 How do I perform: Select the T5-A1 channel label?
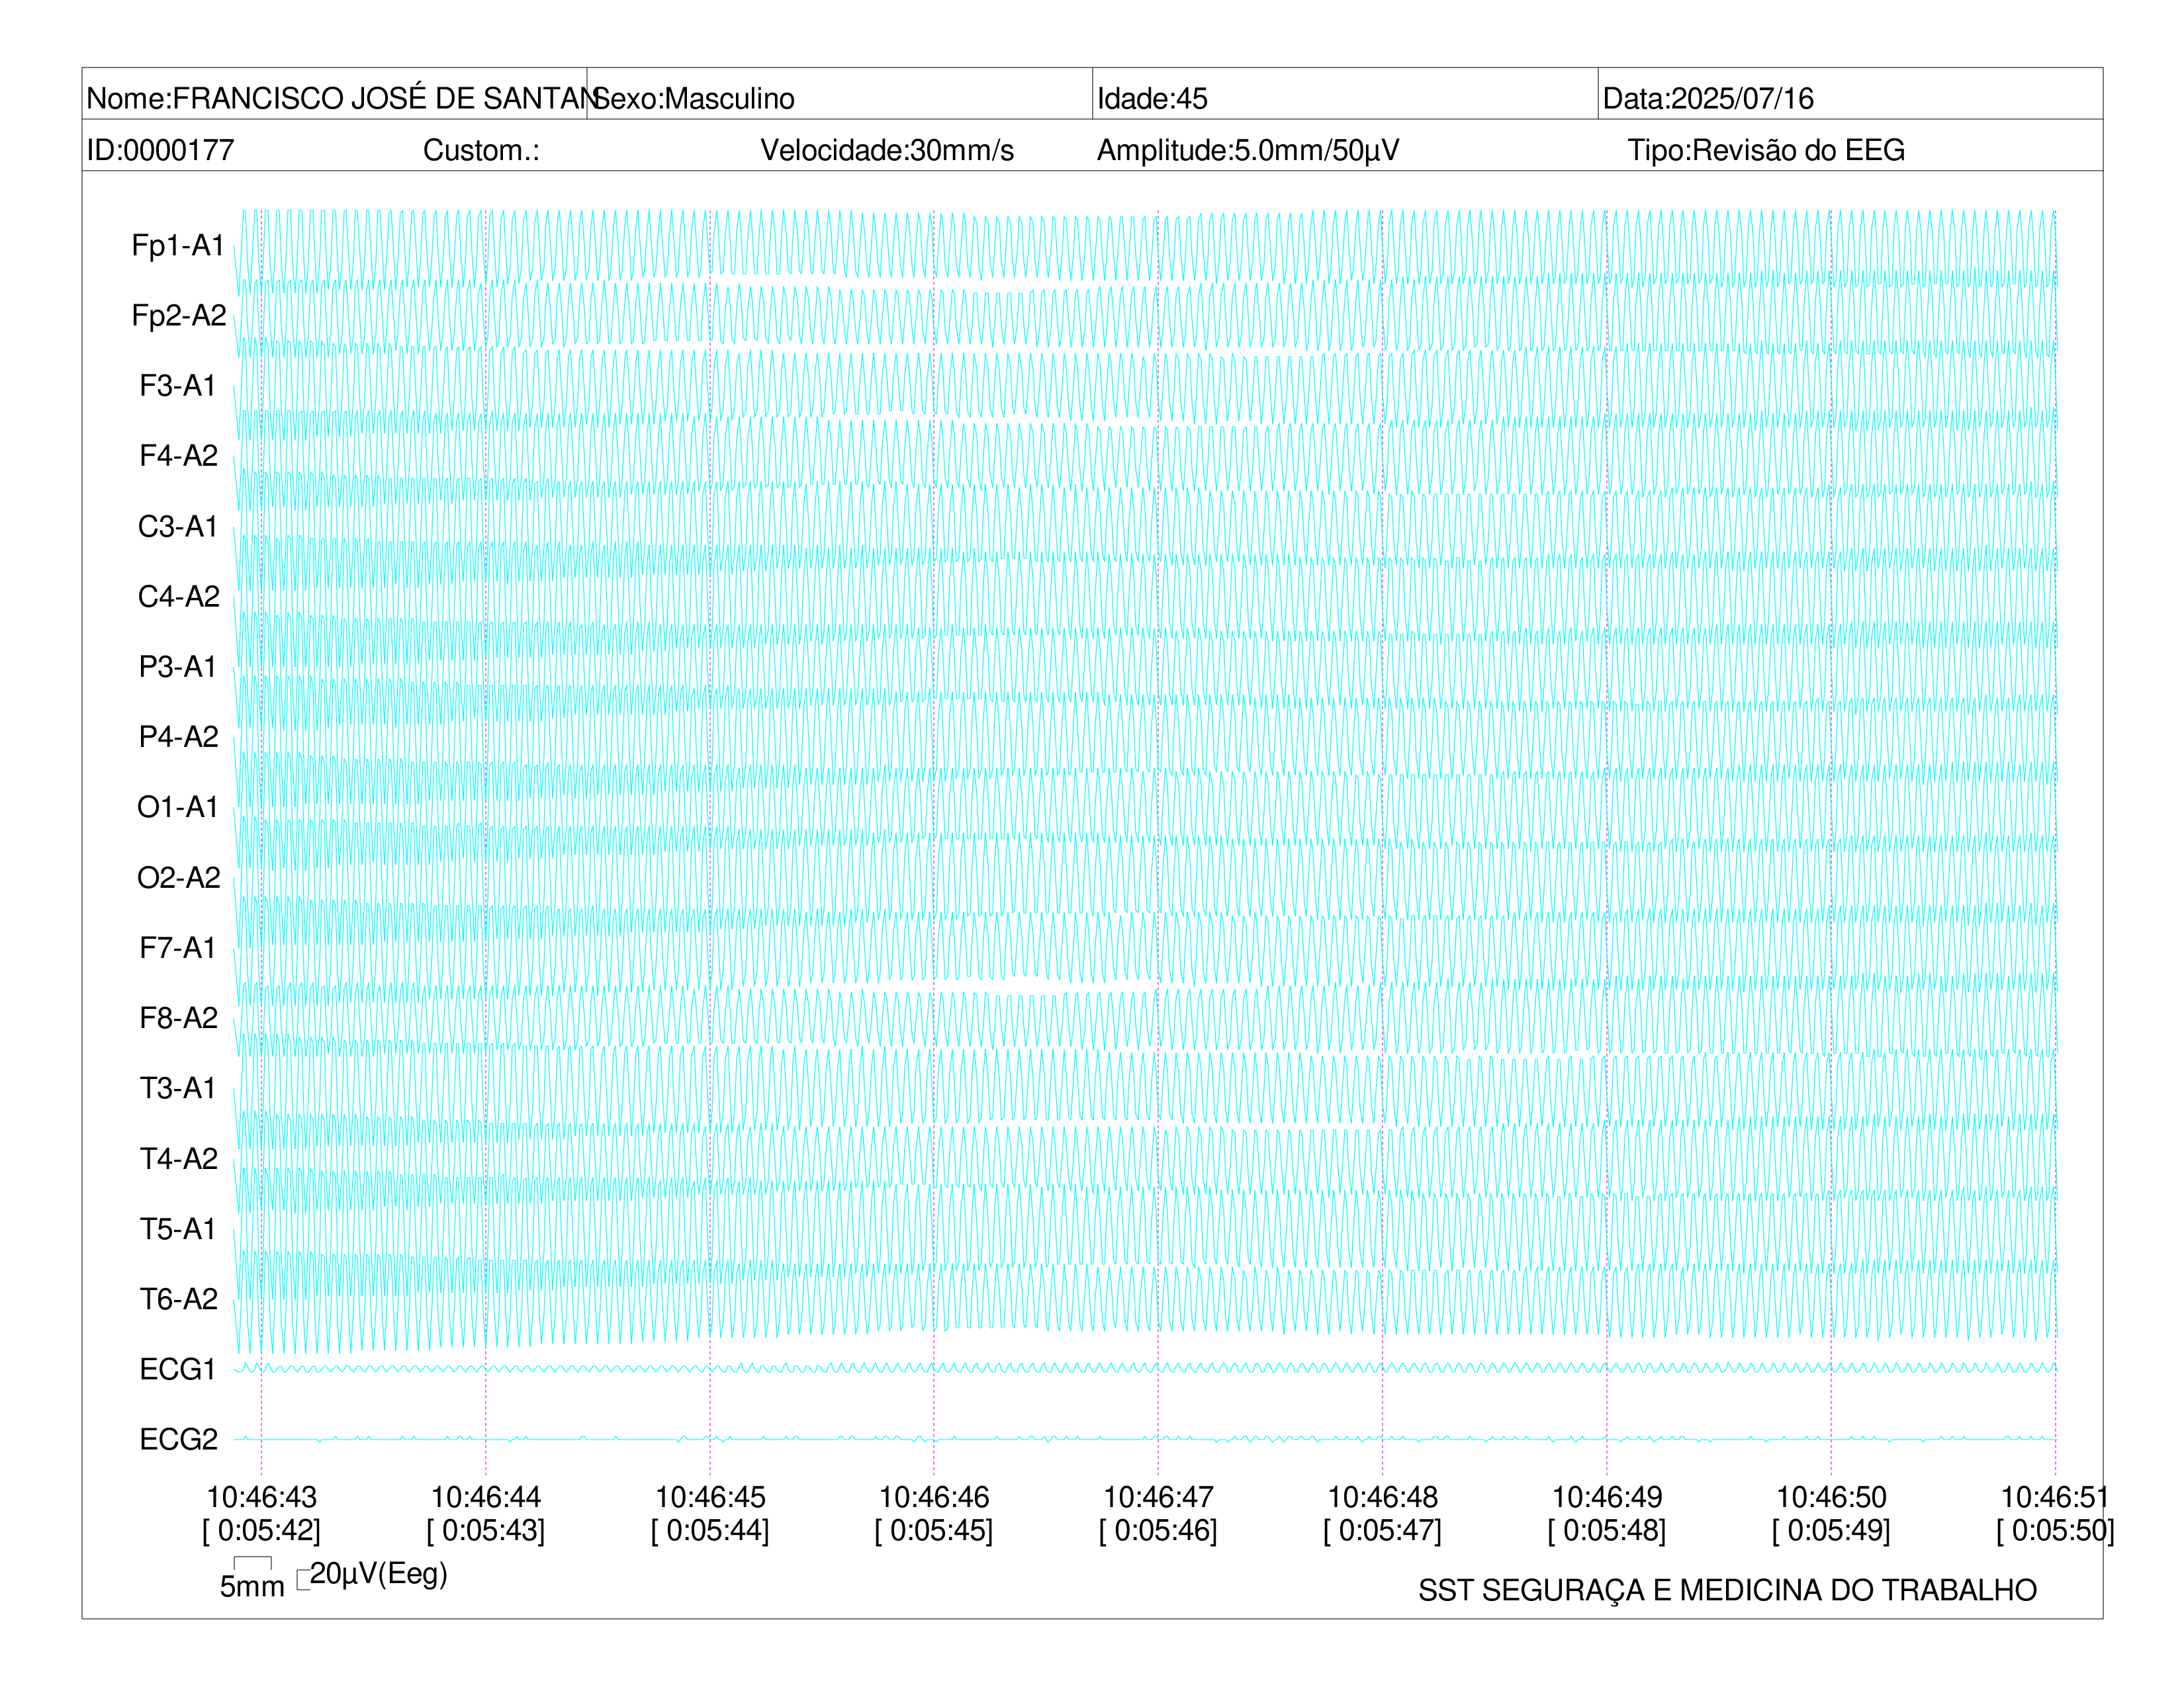[178, 1229]
